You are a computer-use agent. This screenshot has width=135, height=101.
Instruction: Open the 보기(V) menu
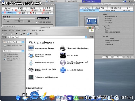18,30
